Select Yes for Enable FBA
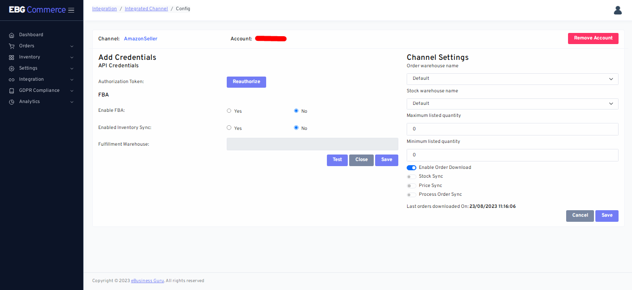This screenshot has height=290, width=632. 229,111
